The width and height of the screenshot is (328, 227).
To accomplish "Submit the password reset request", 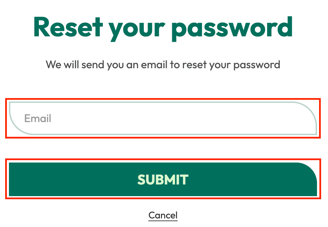I will [x=163, y=179].
